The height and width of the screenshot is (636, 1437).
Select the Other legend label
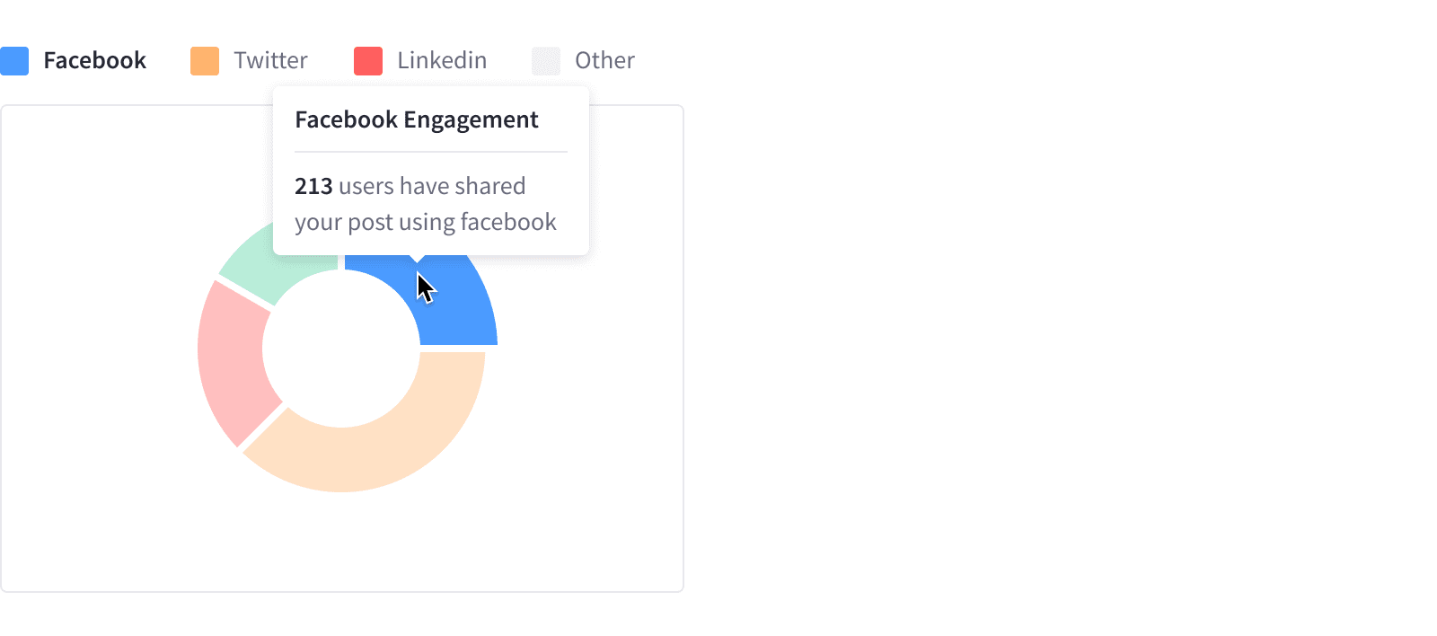604,61
